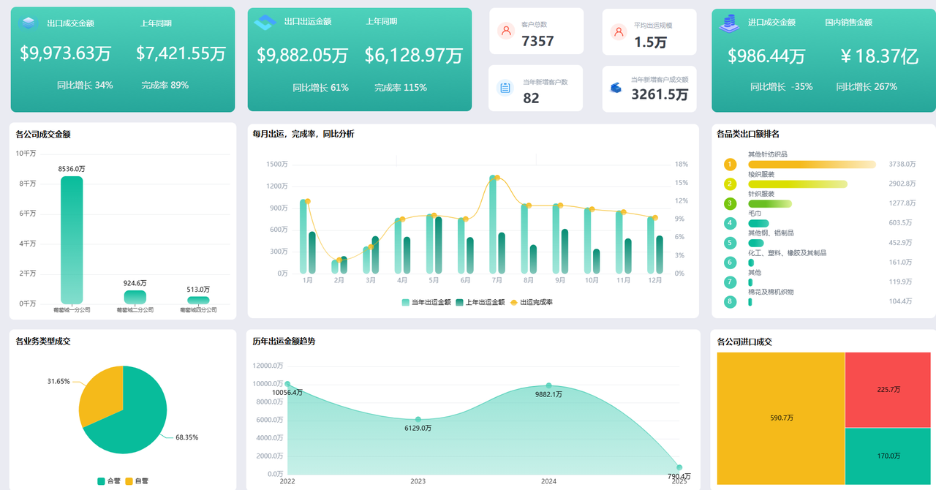The width and height of the screenshot is (936, 490).
Task: Click the layered icon beside 出口出运金额
Action: [x=263, y=22]
